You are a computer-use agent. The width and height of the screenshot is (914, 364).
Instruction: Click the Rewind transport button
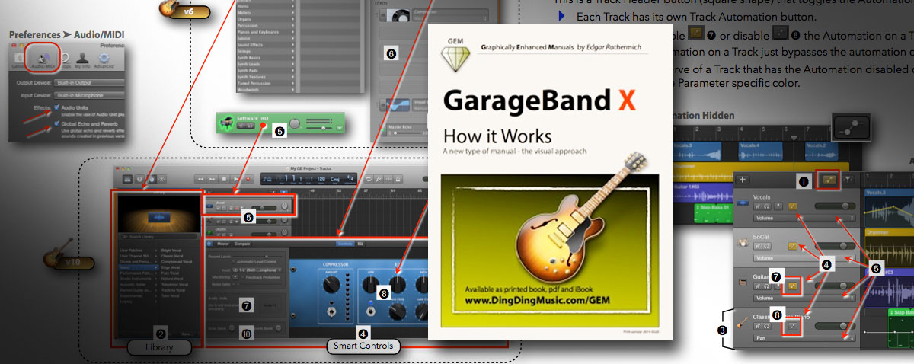[200, 179]
